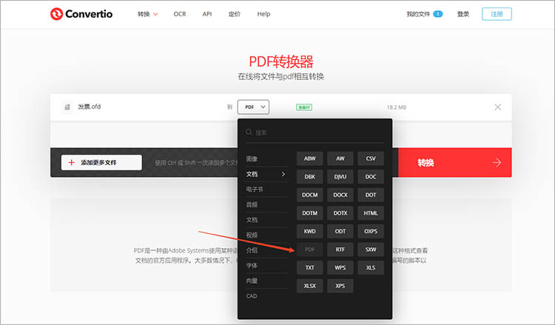This screenshot has height=325, width=555.
Task: Click the green ready status badge
Action: pyautogui.click(x=304, y=107)
